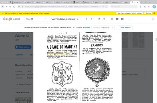The width and height of the screenshot is (157, 103).
Task: Click the ZAMBEX heading on the page
Action: [97, 45]
